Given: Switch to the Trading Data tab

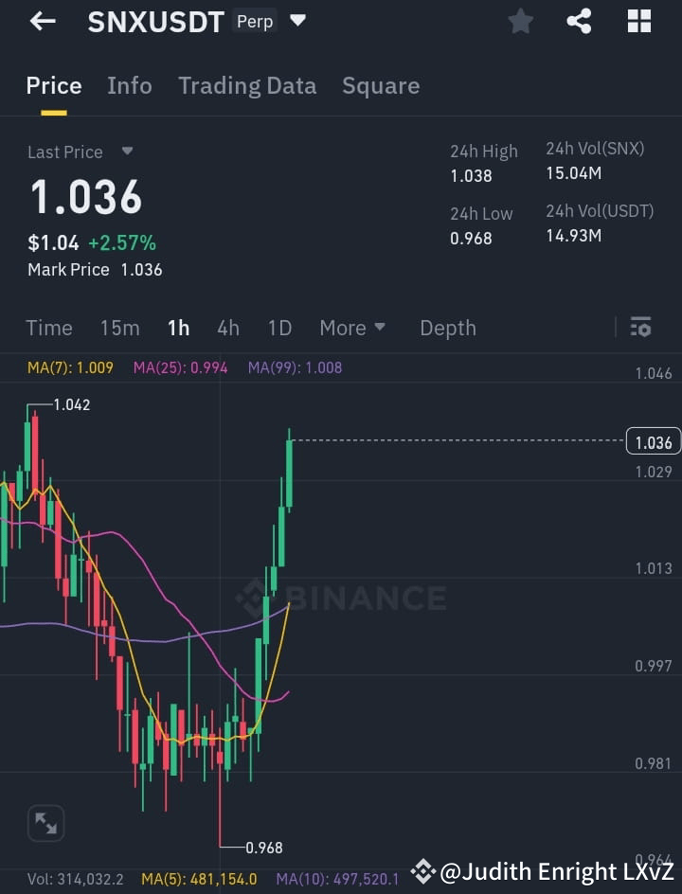Looking at the screenshot, I should coord(247,85).
